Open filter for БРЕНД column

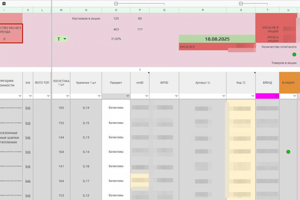coord(277,96)
